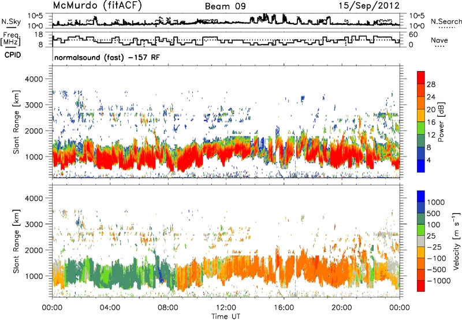Screen dimensions: 462x320
Task: Click Slant Range [km] label of power panel
Action: (x=16, y=122)
